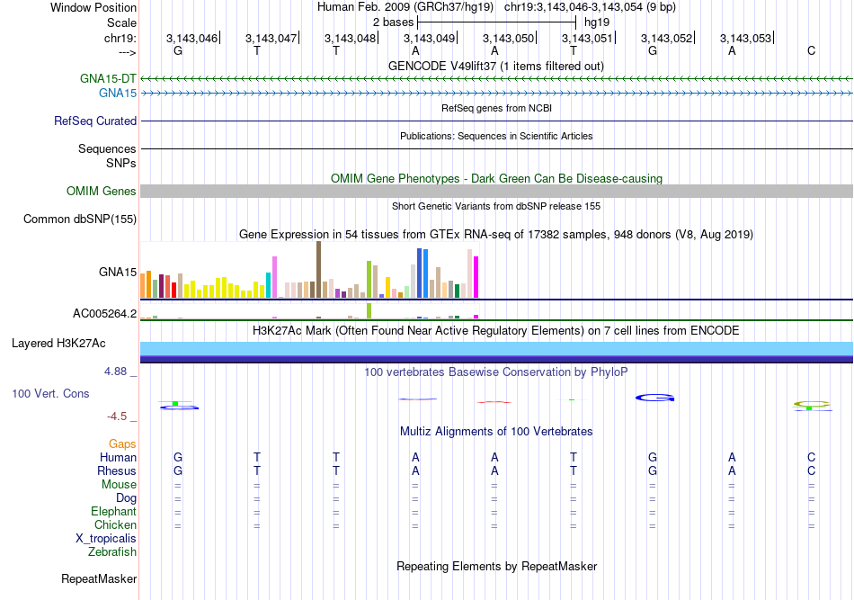The width and height of the screenshot is (854, 600).
Task: Click the Gaps label in Multiz track
Action: [x=122, y=444]
